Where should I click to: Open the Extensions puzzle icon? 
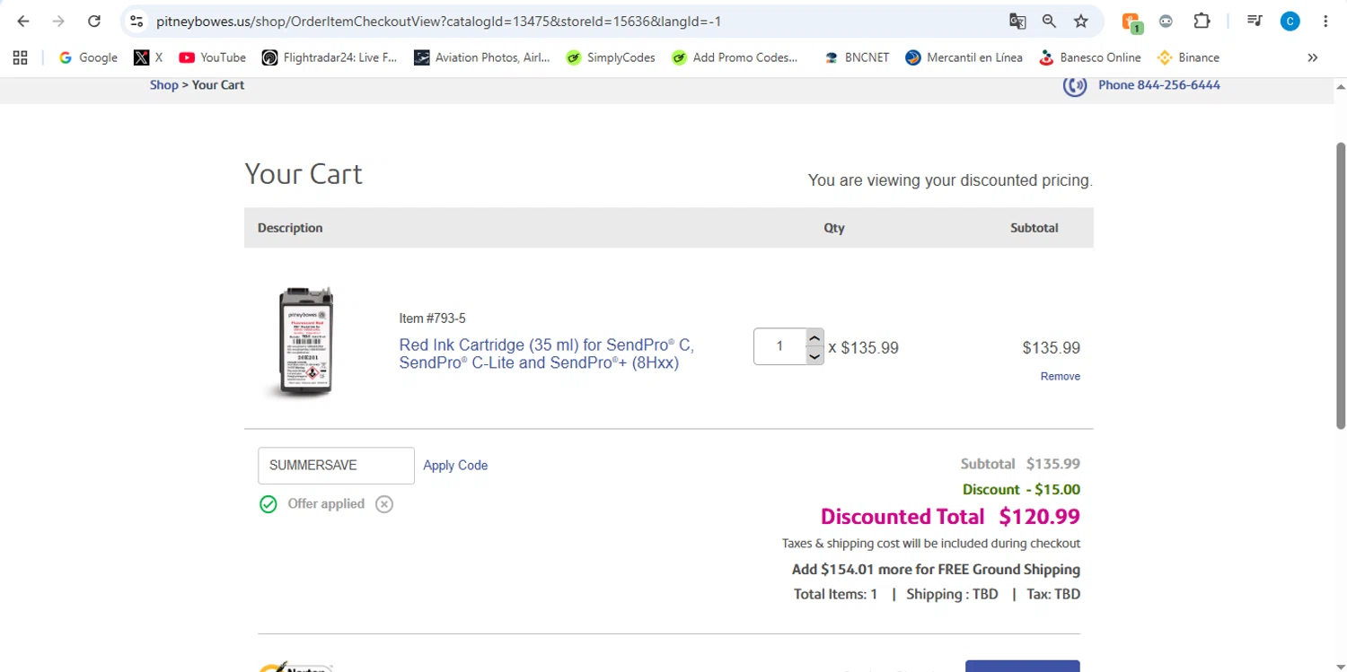tap(1202, 22)
